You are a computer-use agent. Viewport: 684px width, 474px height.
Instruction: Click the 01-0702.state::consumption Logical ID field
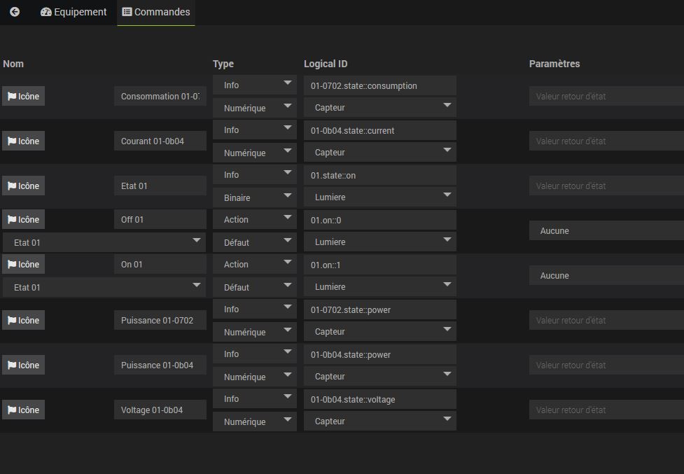point(380,86)
